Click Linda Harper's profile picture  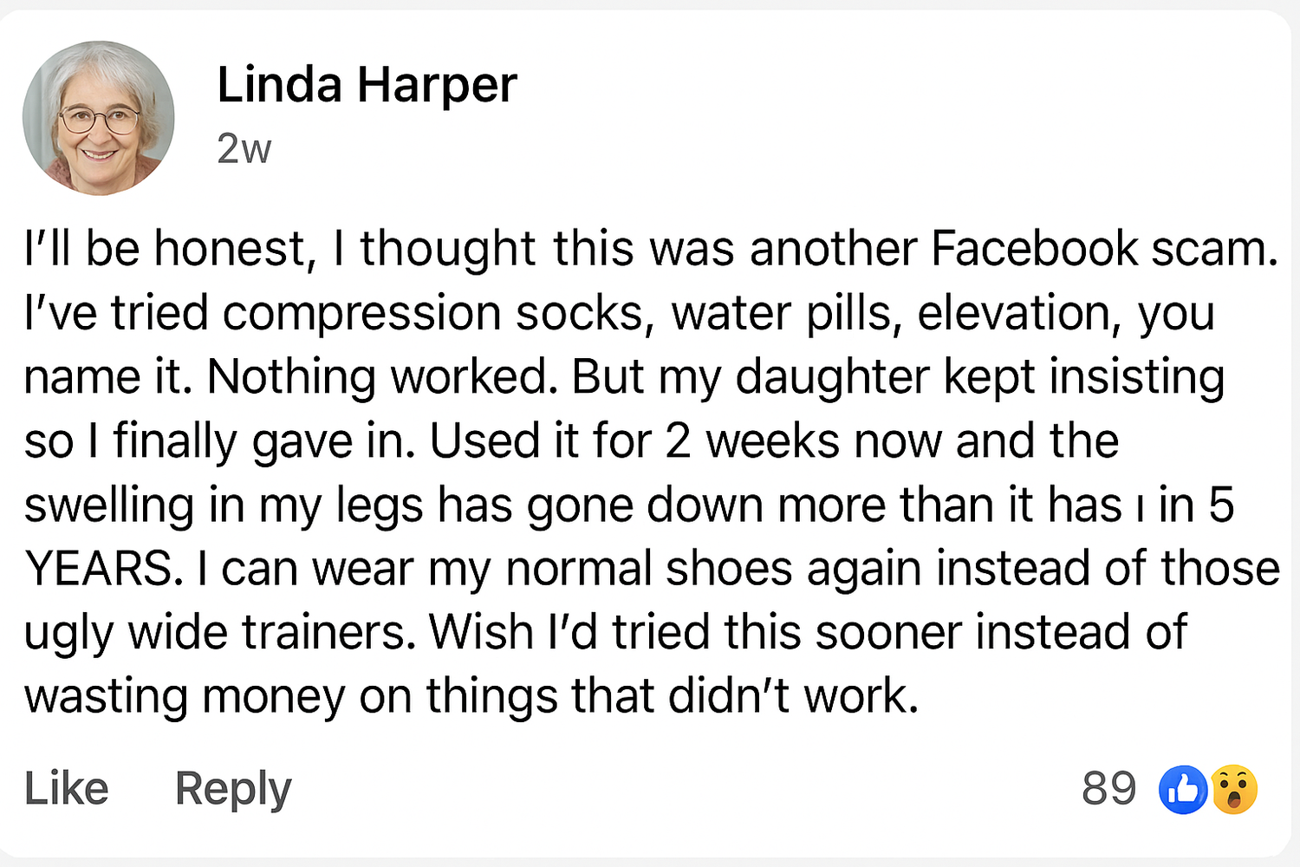[99, 118]
